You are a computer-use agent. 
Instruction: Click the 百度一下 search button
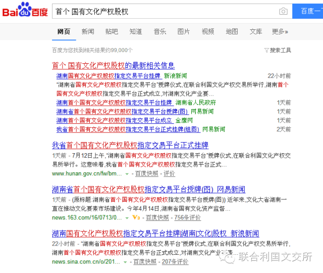[307, 11]
